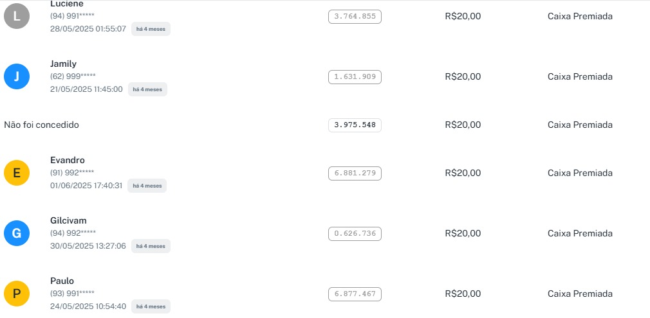Click the name Evandro
The height and width of the screenshot is (318, 650).
(68, 160)
